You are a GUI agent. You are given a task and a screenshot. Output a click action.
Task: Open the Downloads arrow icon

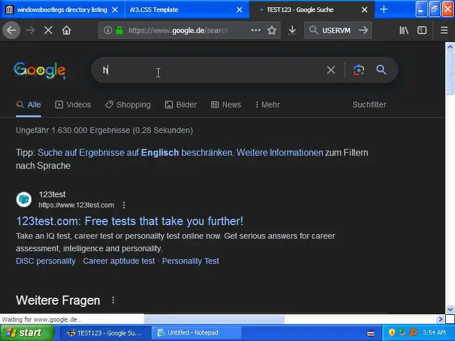coord(292,30)
